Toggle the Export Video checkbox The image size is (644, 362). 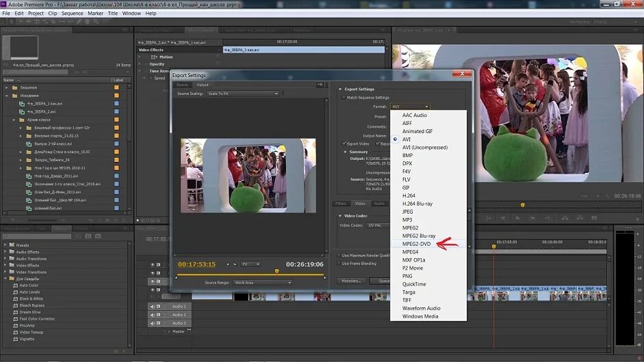point(344,143)
